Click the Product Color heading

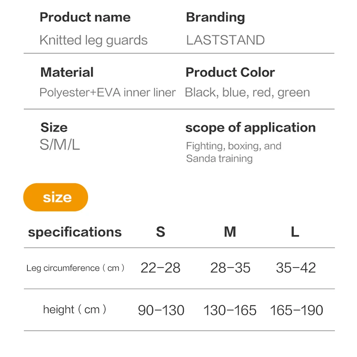(x=230, y=73)
